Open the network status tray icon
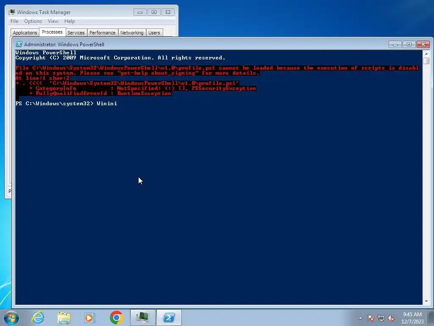 (381, 318)
